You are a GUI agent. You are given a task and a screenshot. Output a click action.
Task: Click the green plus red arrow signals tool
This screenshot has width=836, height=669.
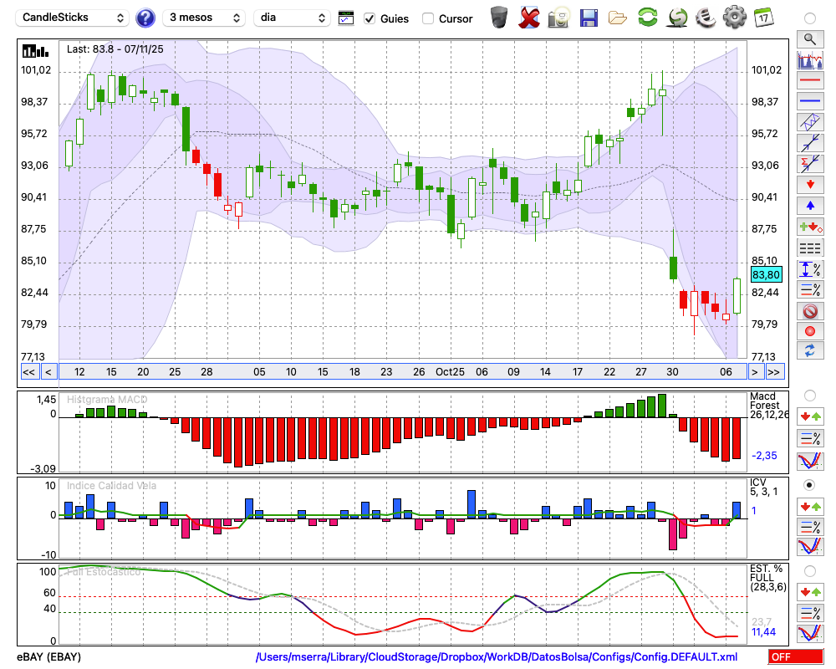pyautogui.click(x=810, y=227)
